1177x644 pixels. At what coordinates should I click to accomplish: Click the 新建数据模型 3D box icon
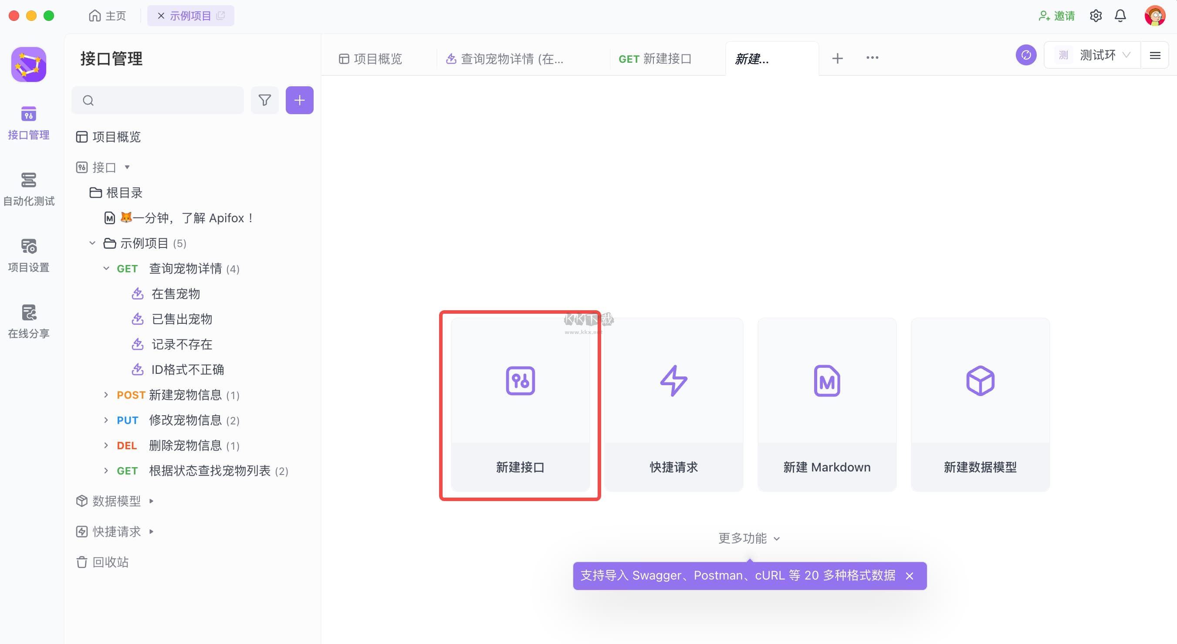coord(981,380)
